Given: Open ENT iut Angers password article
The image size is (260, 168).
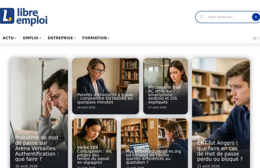Looking at the screenshot, I should coord(220,151).
